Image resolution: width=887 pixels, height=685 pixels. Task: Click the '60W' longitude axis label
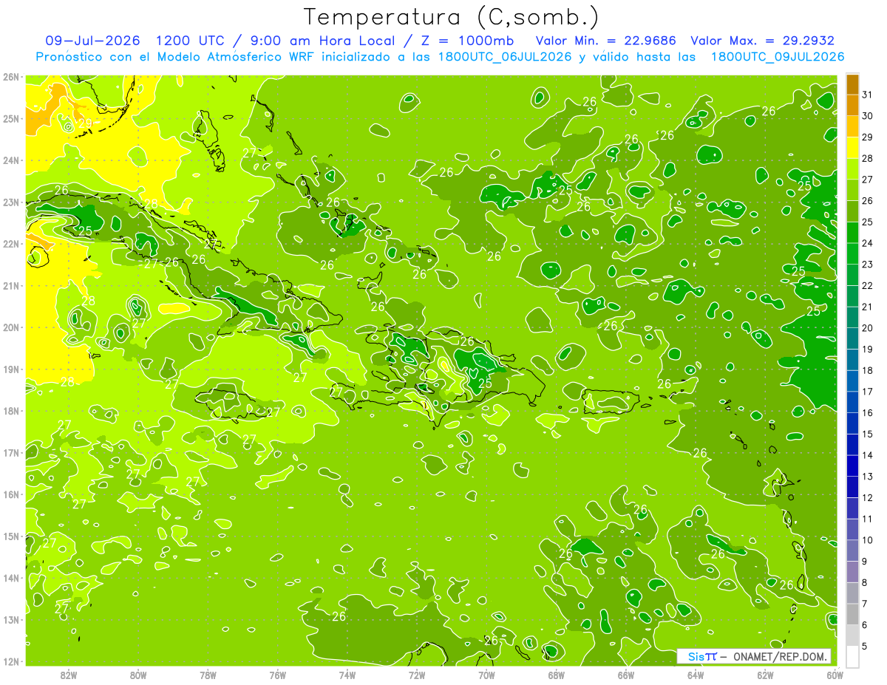coord(835,675)
